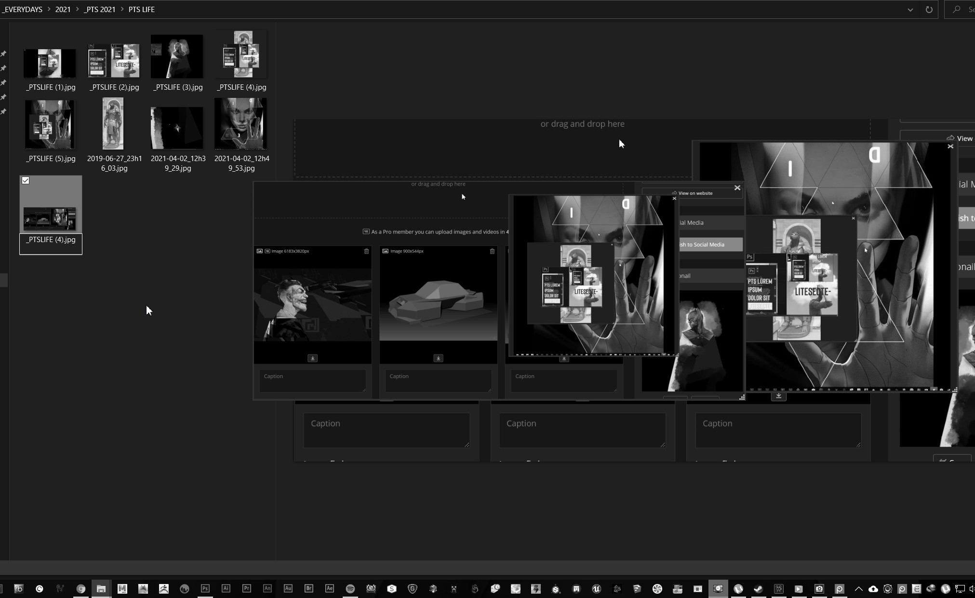
Task: Download the low-poly car image
Action: (x=438, y=358)
